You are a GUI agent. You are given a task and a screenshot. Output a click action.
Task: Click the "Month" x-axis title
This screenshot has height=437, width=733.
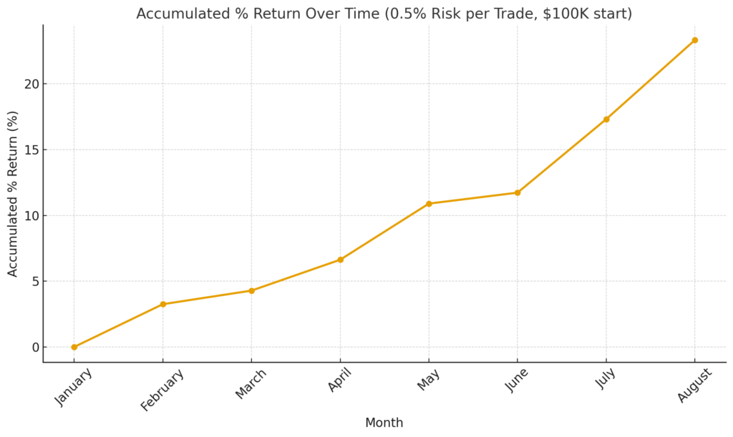pos(384,423)
